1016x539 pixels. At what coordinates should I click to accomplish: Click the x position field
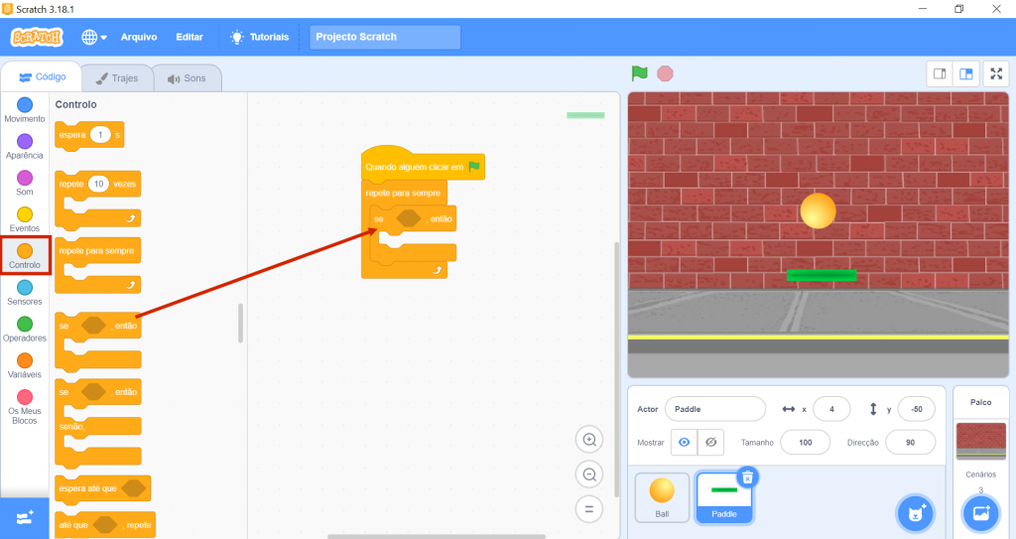coord(831,409)
